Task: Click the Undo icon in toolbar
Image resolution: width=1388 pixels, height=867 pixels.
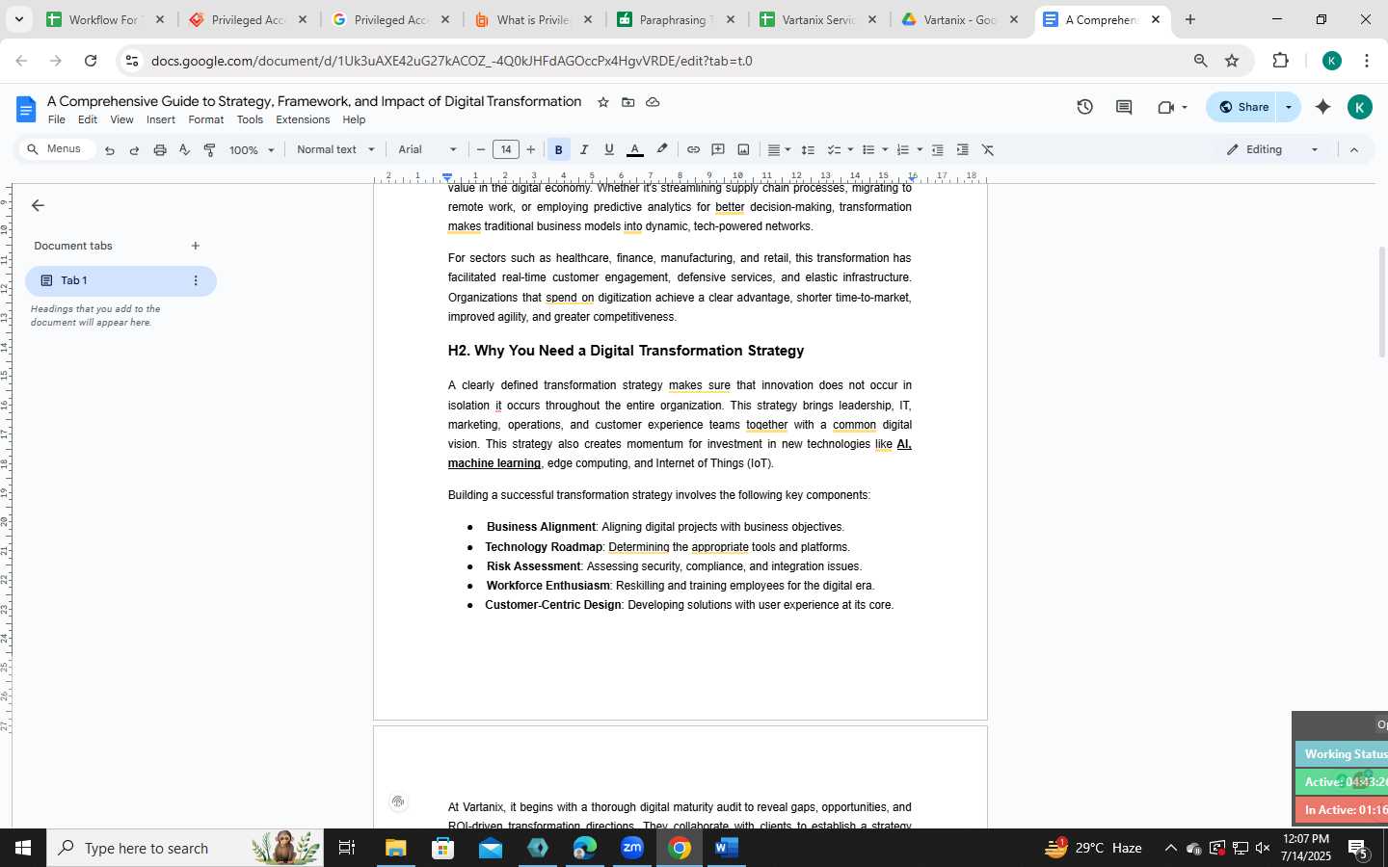Action: point(110,150)
